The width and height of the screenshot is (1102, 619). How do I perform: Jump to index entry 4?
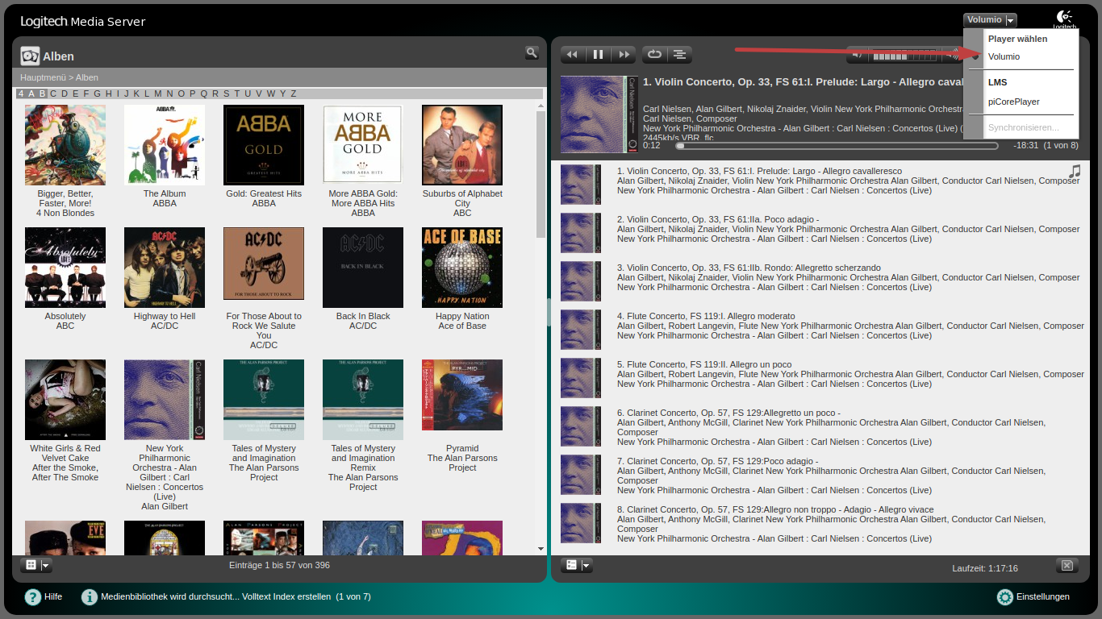21,93
